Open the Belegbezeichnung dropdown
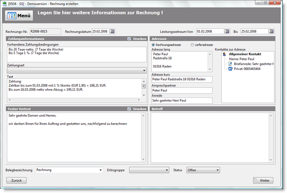287x193 pixels. (x=100, y=170)
